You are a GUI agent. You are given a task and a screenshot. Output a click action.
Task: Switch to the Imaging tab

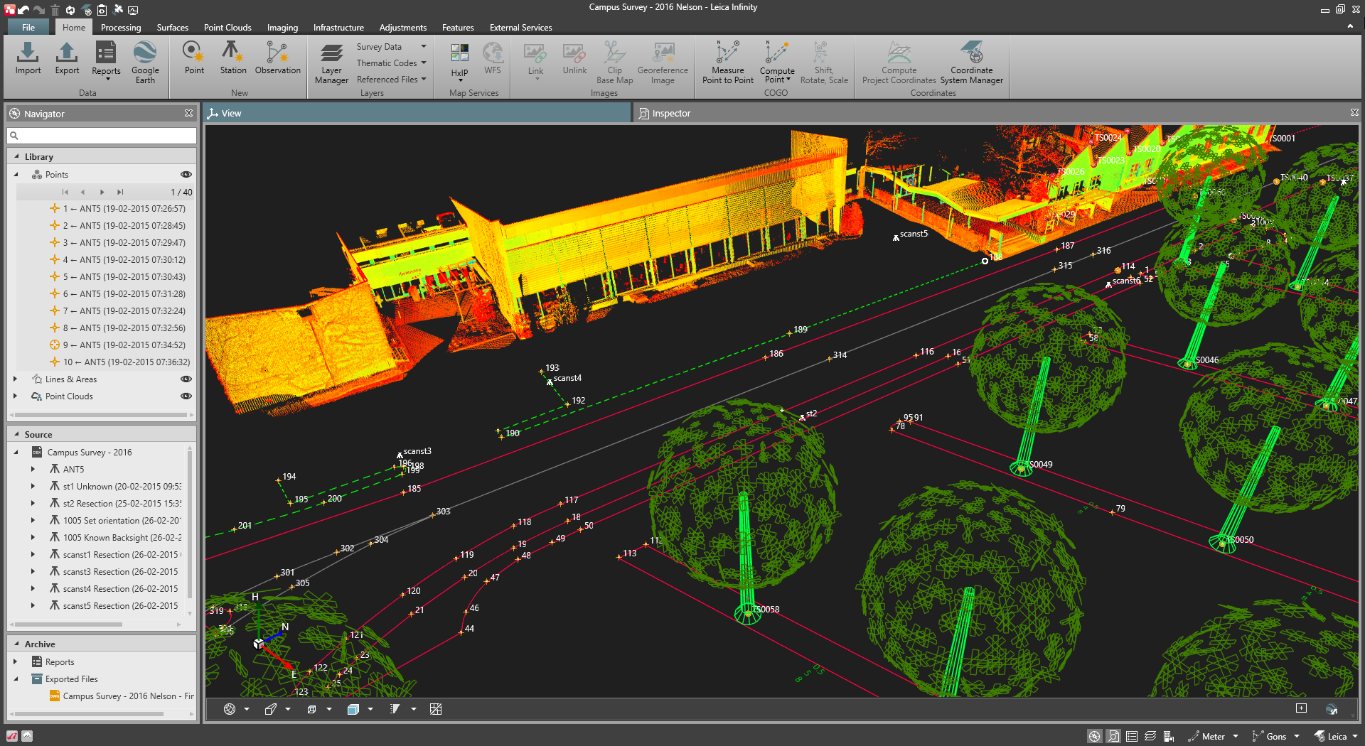(282, 27)
